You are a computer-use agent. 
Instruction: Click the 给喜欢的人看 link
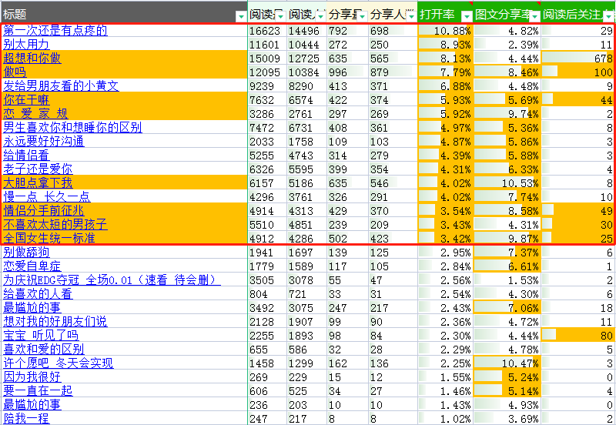[x=38, y=294]
